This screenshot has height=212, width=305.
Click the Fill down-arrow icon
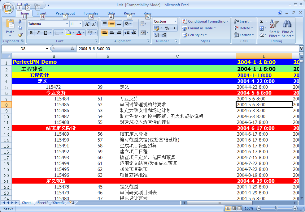(262, 28)
